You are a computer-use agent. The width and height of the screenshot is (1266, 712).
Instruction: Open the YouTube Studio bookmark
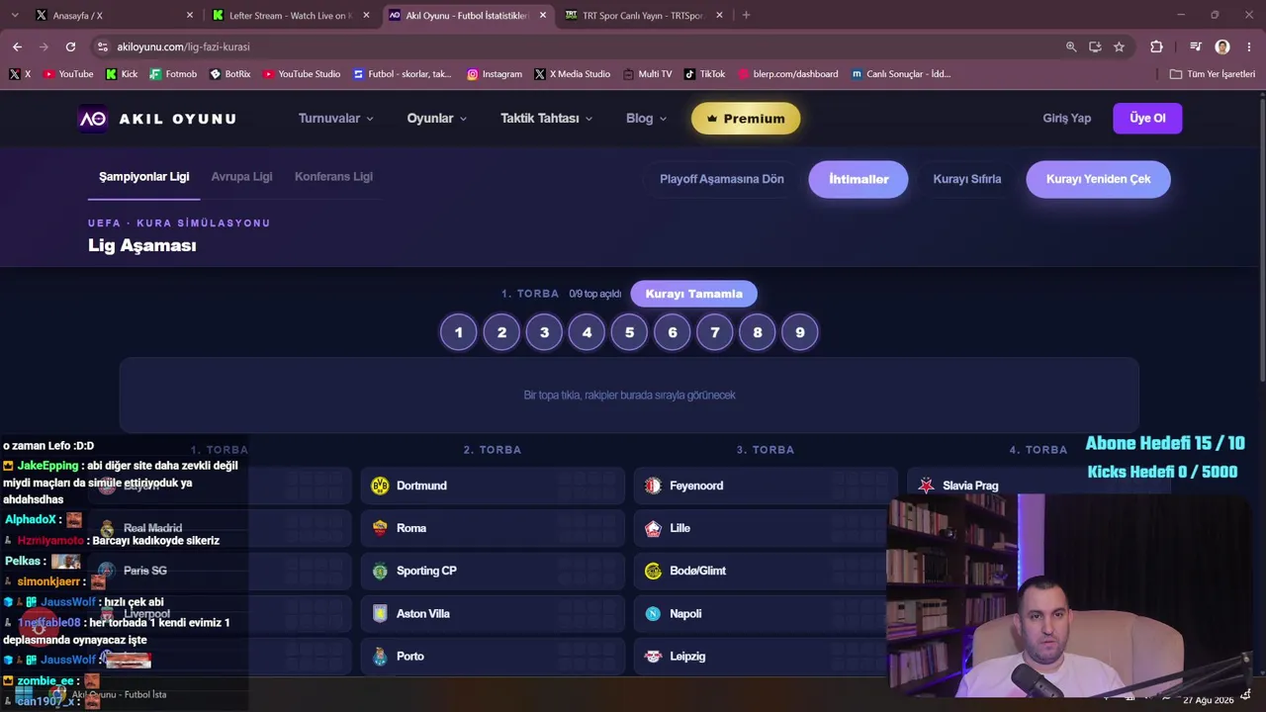tap(302, 74)
